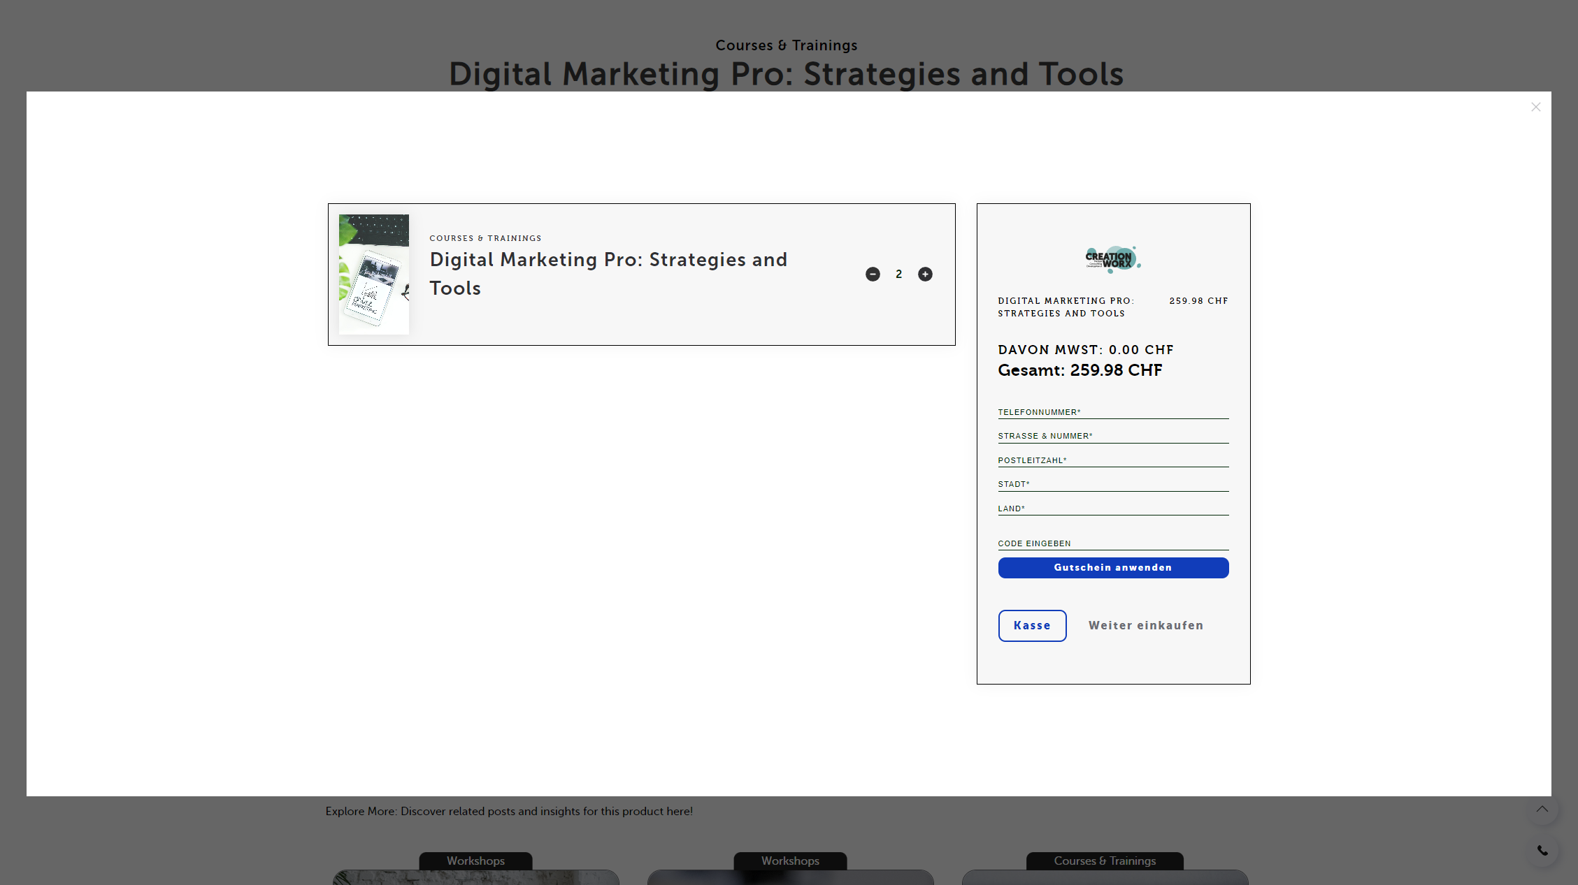Click the course product thumbnail image

pos(374,275)
